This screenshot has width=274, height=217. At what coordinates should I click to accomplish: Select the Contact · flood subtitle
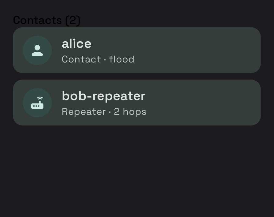tap(98, 59)
